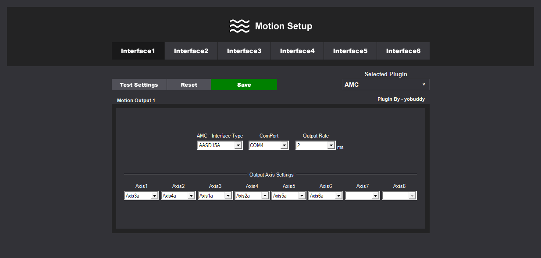This screenshot has width=541, height=258.
Task: Expand the empty Axis7 dropdown
Action: 363,196
